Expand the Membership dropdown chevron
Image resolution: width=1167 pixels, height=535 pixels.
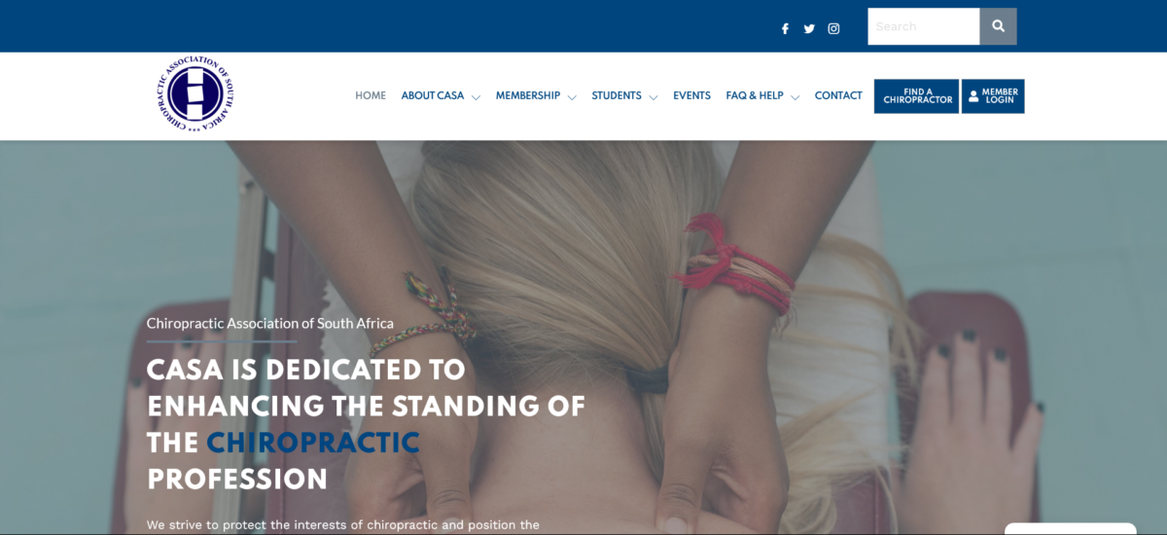[x=572, y=97]
